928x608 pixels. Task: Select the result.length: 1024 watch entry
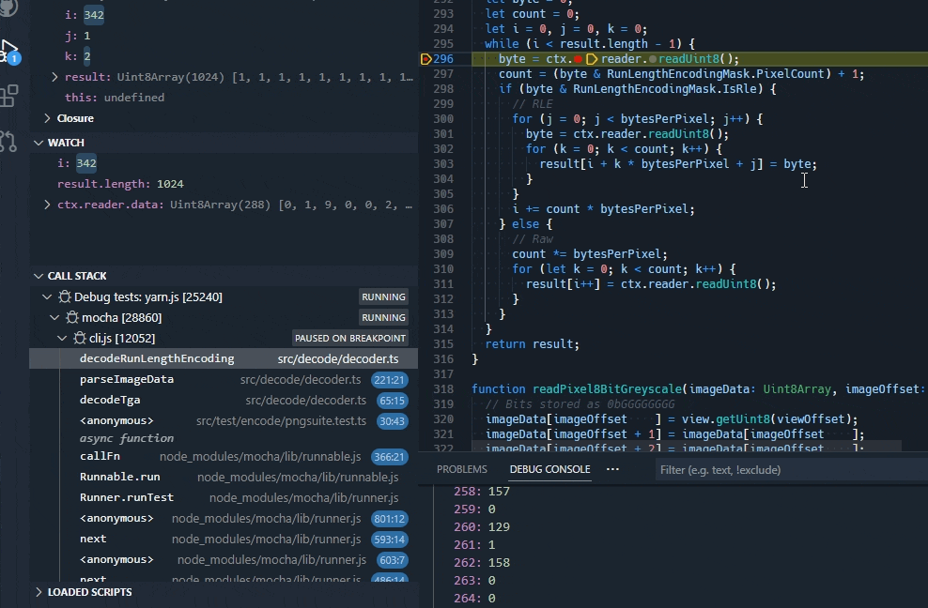[224, 184]
